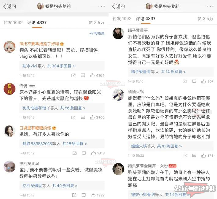Go back using left 返回 button
217x199 pixels.
click(x=9, y=6)
